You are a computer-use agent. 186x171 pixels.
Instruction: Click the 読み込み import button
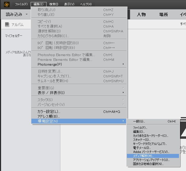pyautogui.click(x=14, y=14)
